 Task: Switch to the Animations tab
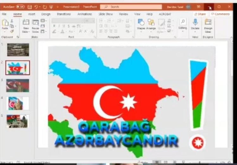[85, 14]
